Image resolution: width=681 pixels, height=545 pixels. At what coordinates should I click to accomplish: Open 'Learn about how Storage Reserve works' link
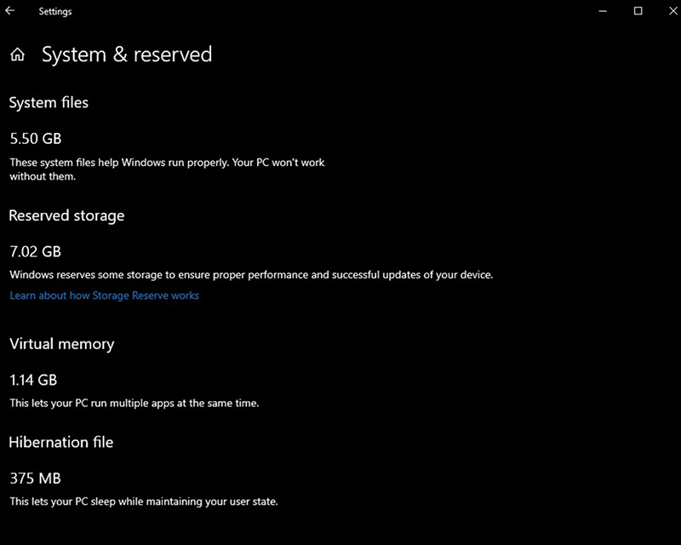pos(104,295)
